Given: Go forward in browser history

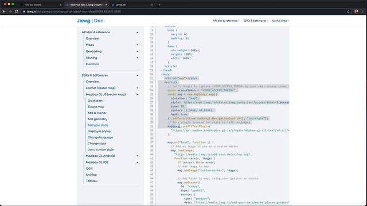Looking at the screenshot, I should [x=10, y=11].
